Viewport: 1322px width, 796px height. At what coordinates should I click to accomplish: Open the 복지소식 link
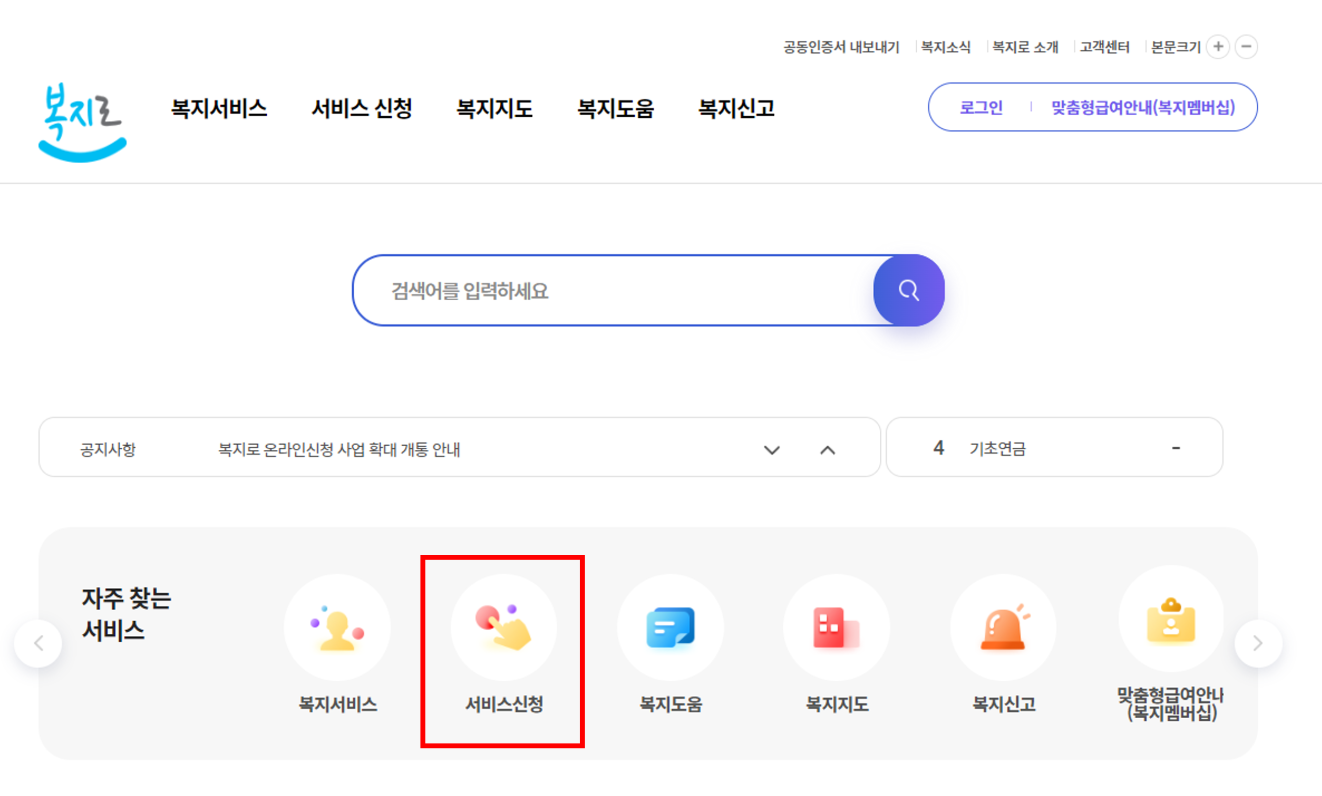(x=946, y=47)
